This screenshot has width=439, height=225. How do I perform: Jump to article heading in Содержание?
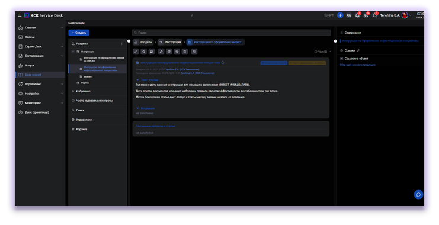coord(380,41)
